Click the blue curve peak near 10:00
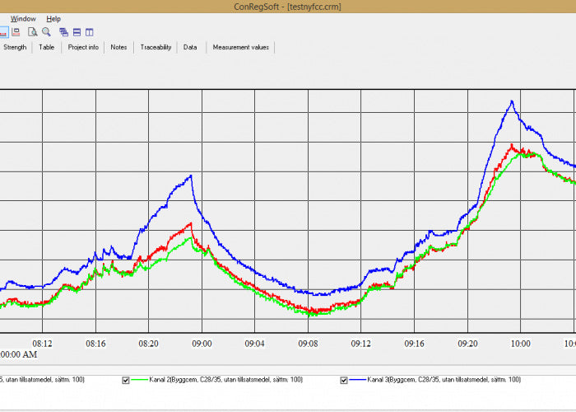 511,102
